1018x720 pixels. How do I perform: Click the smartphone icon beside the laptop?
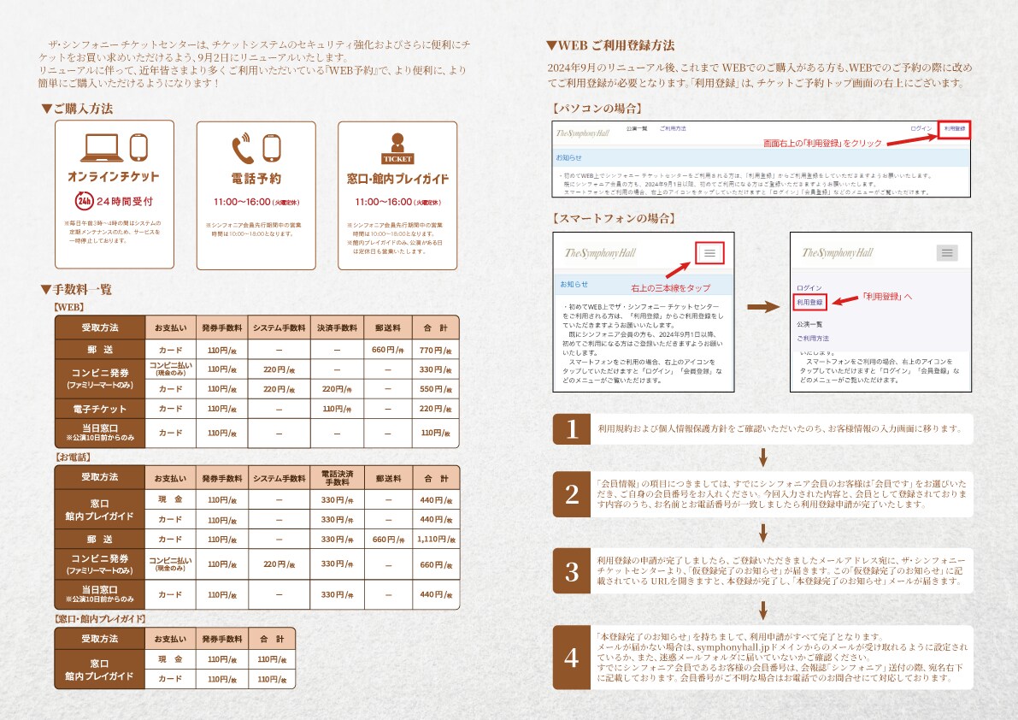point(139,147)
